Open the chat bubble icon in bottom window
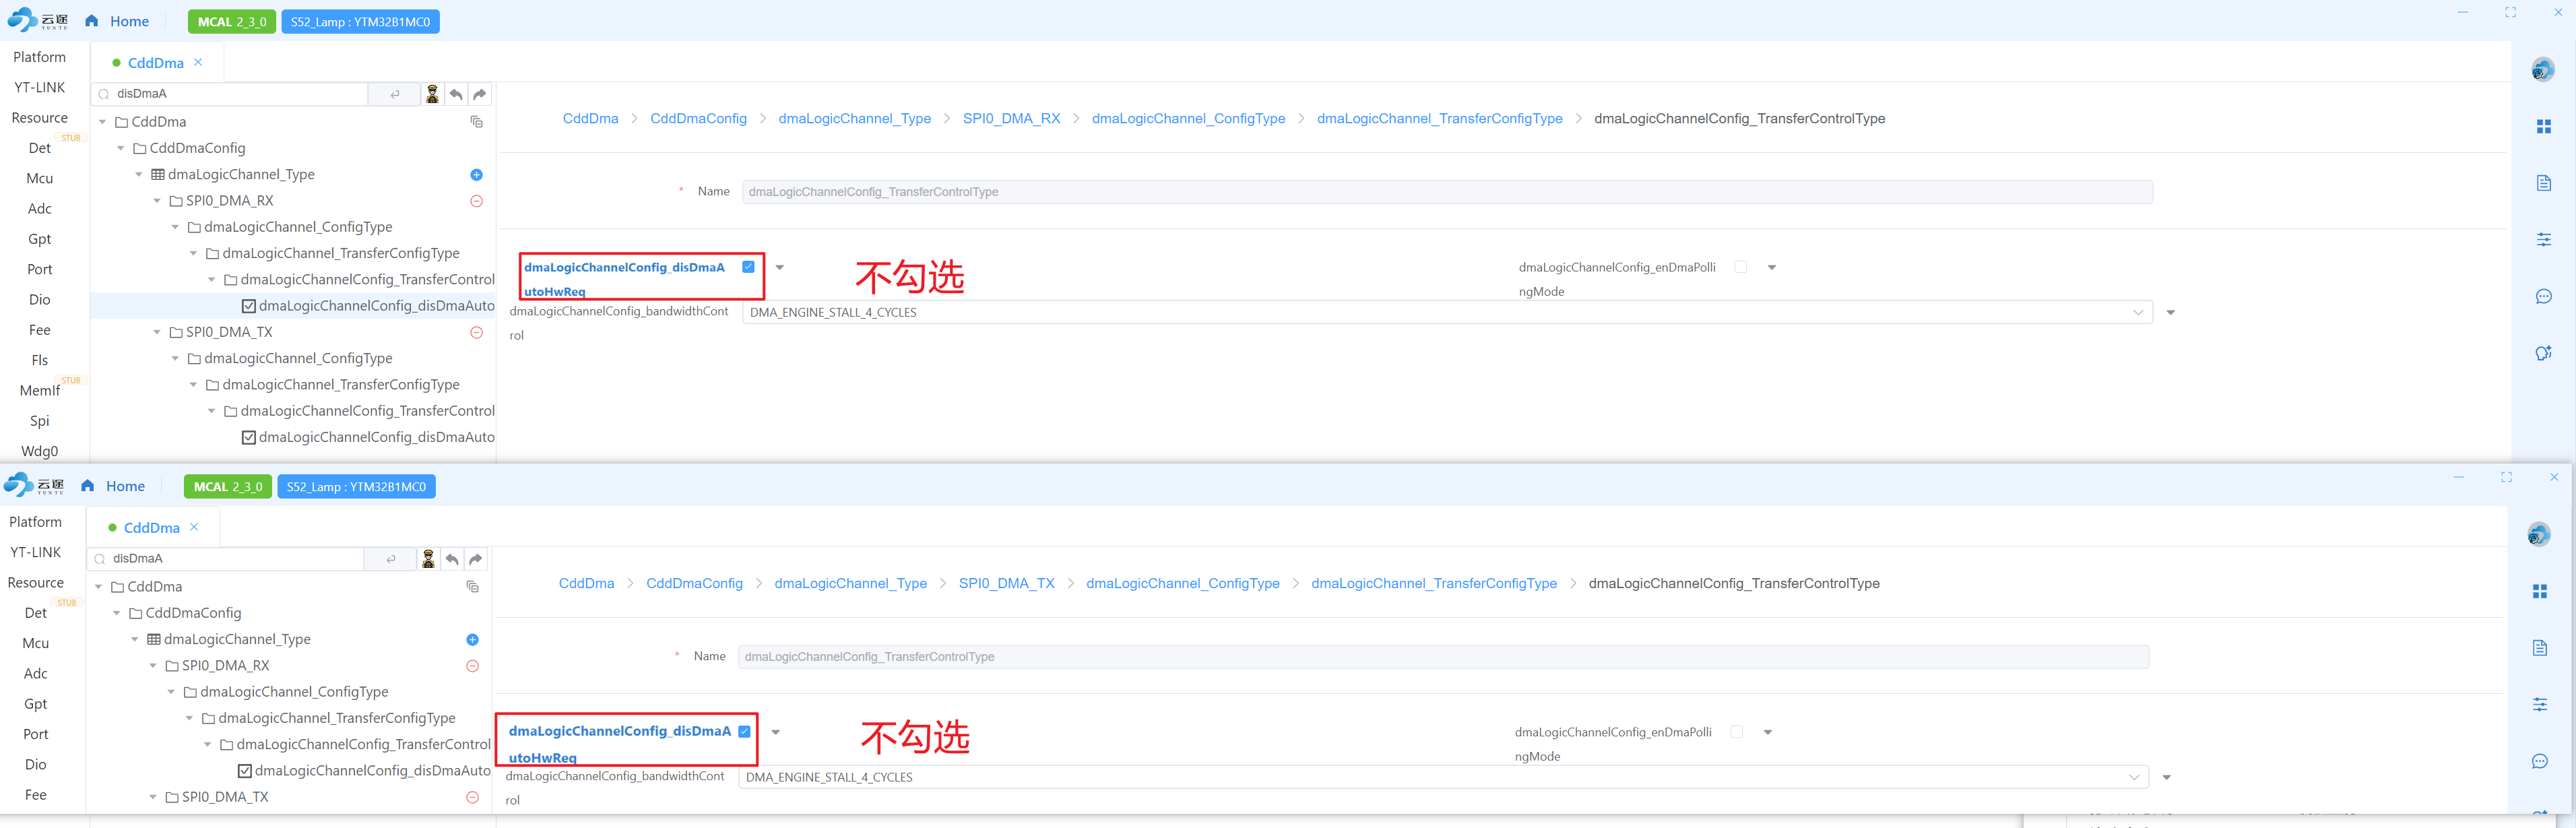The width and height of the screenshot is (2576, 828). 2539,761
